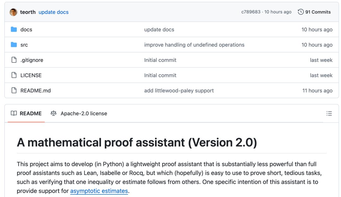
Task: Click the src folder icon
Action: [14, 45]
